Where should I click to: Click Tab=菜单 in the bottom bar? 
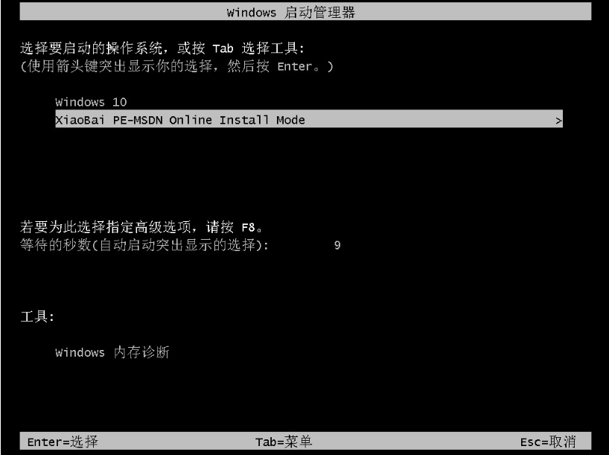click(x=284, y=442)
